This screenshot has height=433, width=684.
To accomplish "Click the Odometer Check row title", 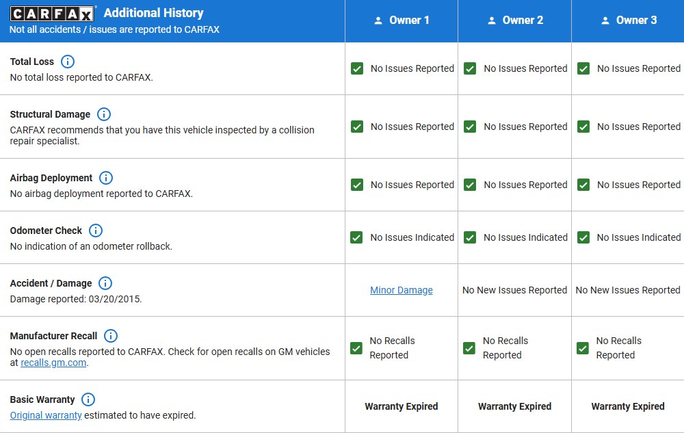I will tap(46, 231).
